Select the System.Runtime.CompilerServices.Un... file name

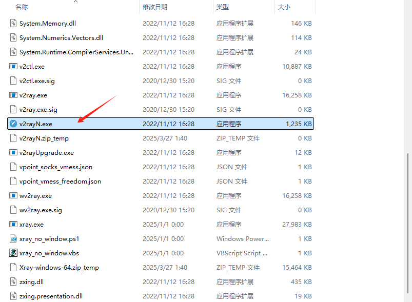point(76,52)
